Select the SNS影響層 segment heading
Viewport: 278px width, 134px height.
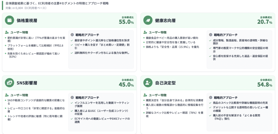coord(27,83)
